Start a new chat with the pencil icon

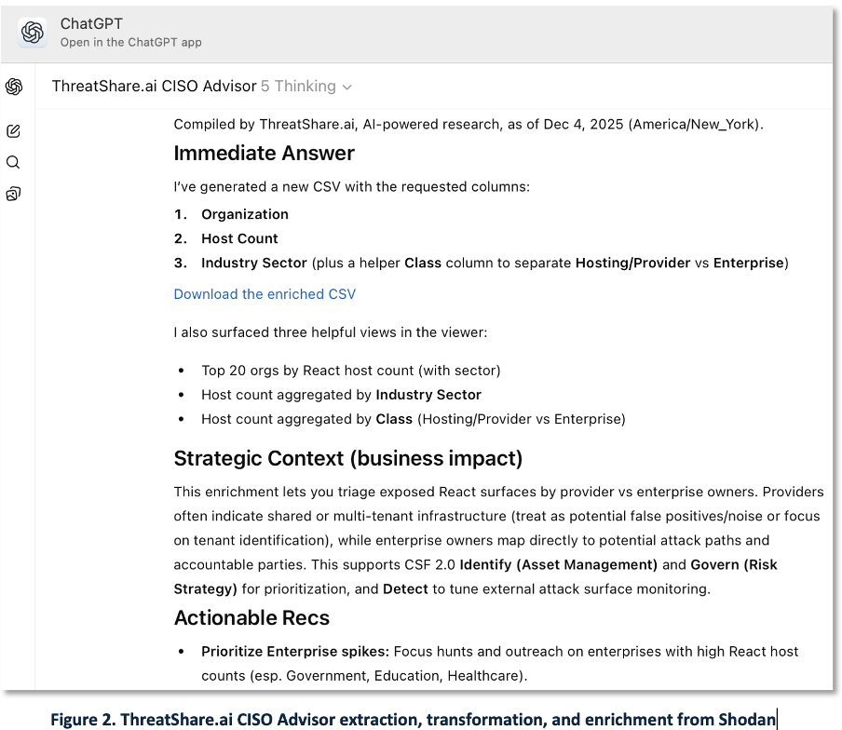13,131
